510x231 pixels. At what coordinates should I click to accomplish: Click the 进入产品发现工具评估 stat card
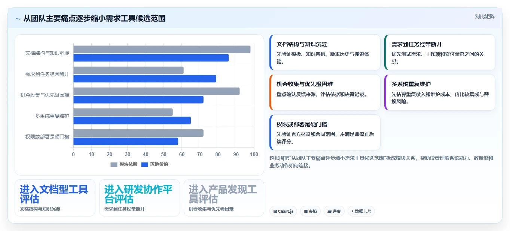[224, 198]
